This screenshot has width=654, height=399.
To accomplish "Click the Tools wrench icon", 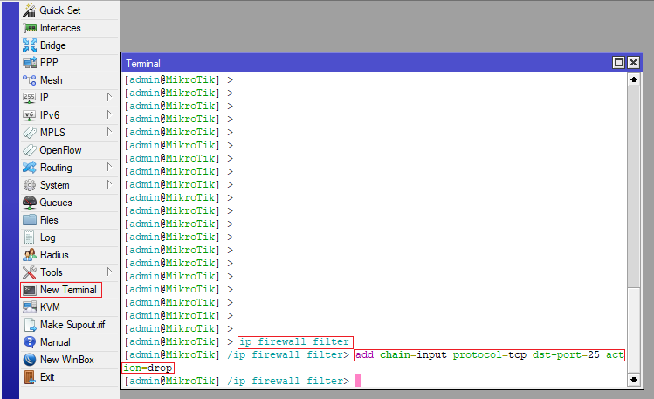I will point(30,272).
